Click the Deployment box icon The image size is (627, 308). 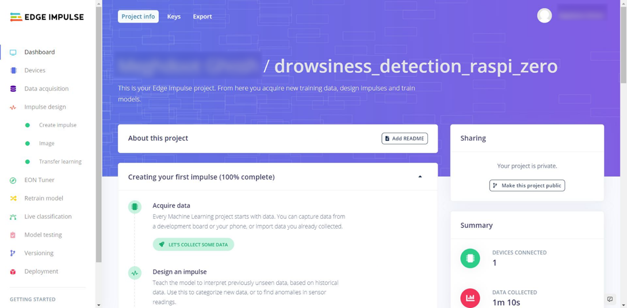tap(13, 272)
